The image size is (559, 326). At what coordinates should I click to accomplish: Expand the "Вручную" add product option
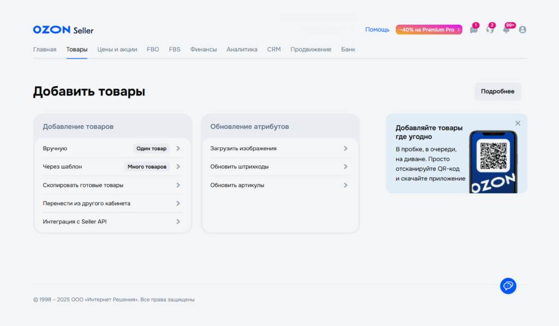(112, 148)
